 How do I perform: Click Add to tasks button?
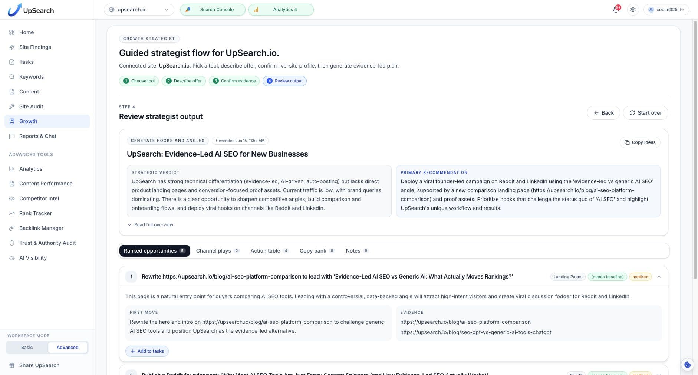click(147, 351)
